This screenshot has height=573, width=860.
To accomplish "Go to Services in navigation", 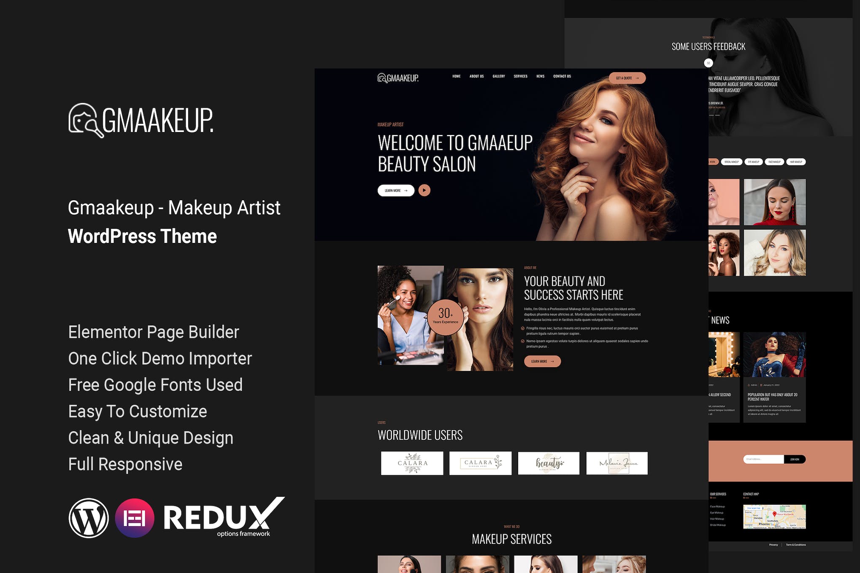I will [520, 76].
